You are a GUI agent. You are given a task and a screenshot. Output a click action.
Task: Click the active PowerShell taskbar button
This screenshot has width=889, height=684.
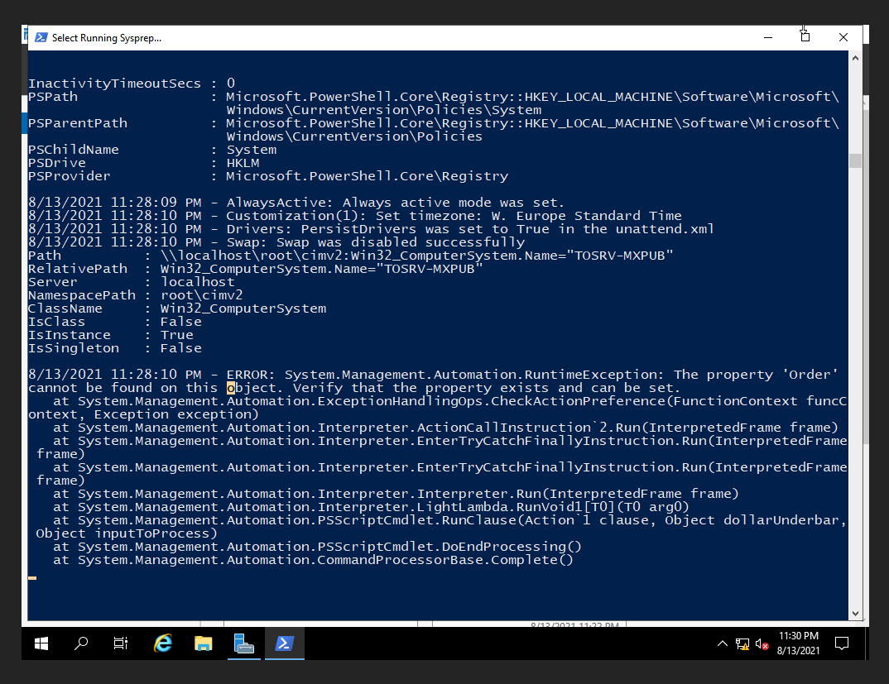tap(285, 643)
